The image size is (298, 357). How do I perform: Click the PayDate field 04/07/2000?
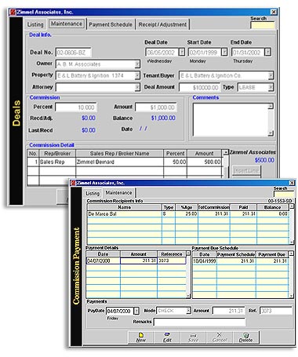point(120,311)
